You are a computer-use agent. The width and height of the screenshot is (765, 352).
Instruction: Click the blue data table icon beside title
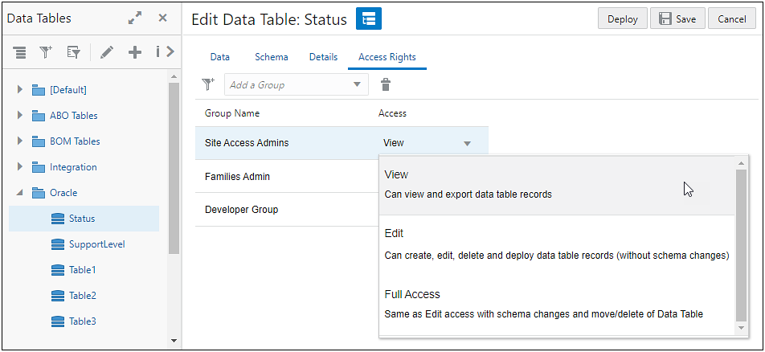pyautogui.click(x=369, y=19)
